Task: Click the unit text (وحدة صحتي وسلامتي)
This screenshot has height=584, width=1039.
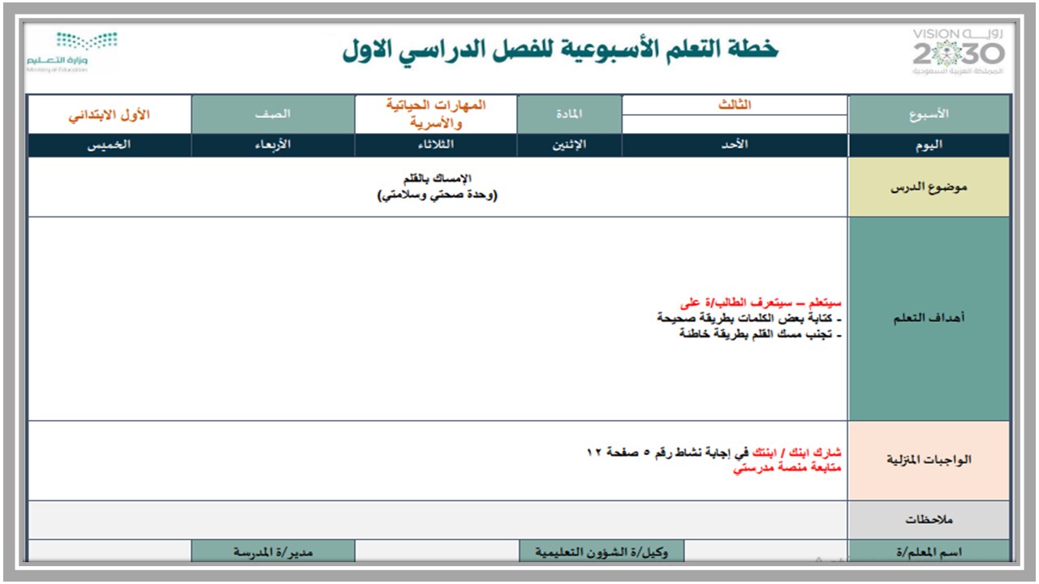Action: tap(438, 195)
